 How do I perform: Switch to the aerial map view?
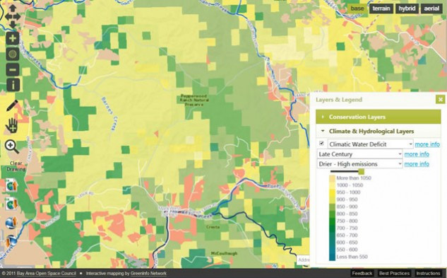coord(431,8)
